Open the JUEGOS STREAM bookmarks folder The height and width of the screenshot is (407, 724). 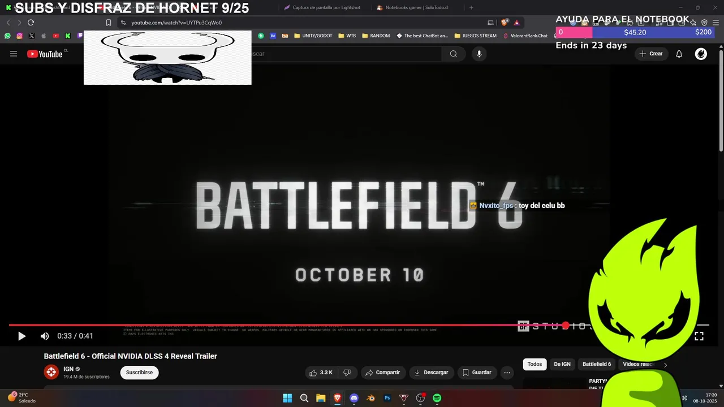pos(475,36)
